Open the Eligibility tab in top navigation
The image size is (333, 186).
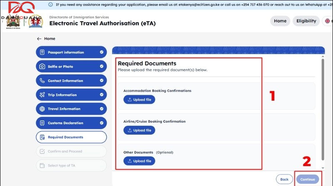(x=306, y=21)
